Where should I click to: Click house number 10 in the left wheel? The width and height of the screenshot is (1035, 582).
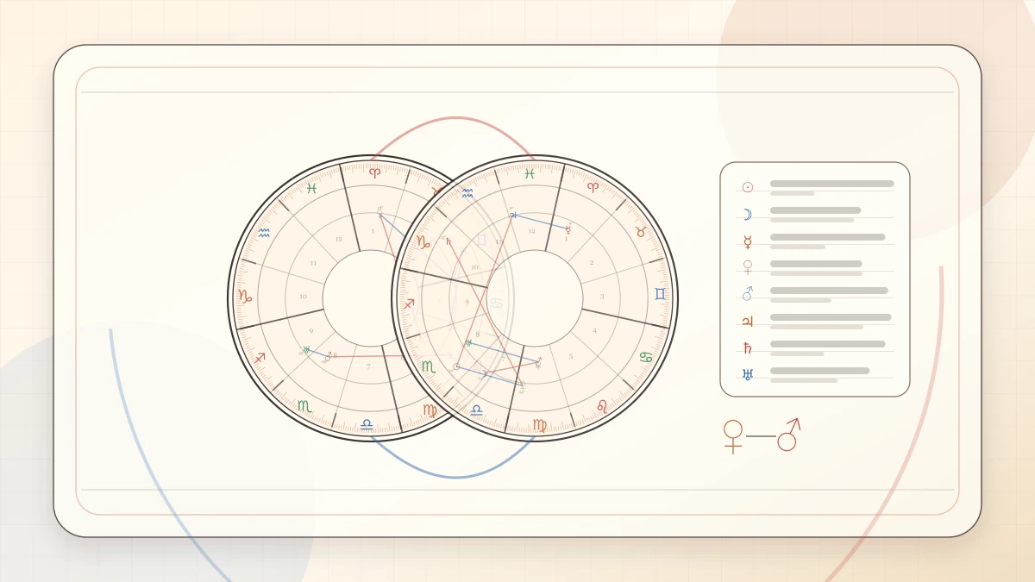coord(304,297)
